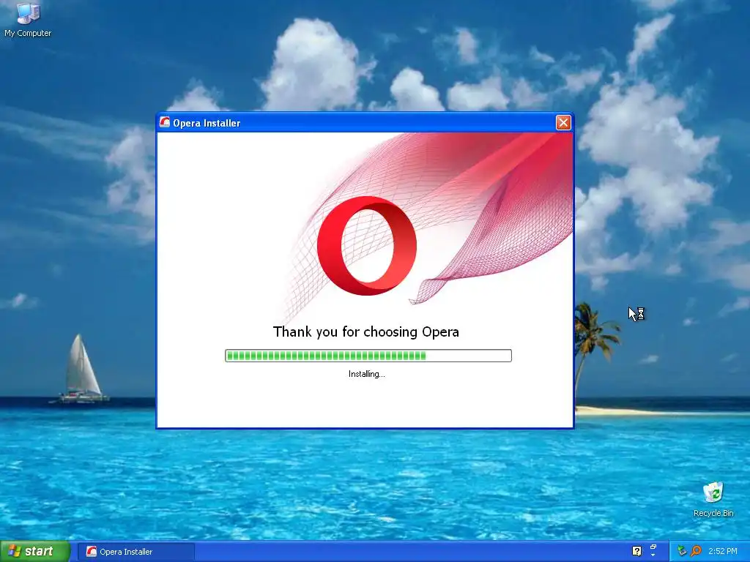Click the Safely Remove Hardware tray icon
The height and width of the screenshot is (562, 750).
click(682, 551)
